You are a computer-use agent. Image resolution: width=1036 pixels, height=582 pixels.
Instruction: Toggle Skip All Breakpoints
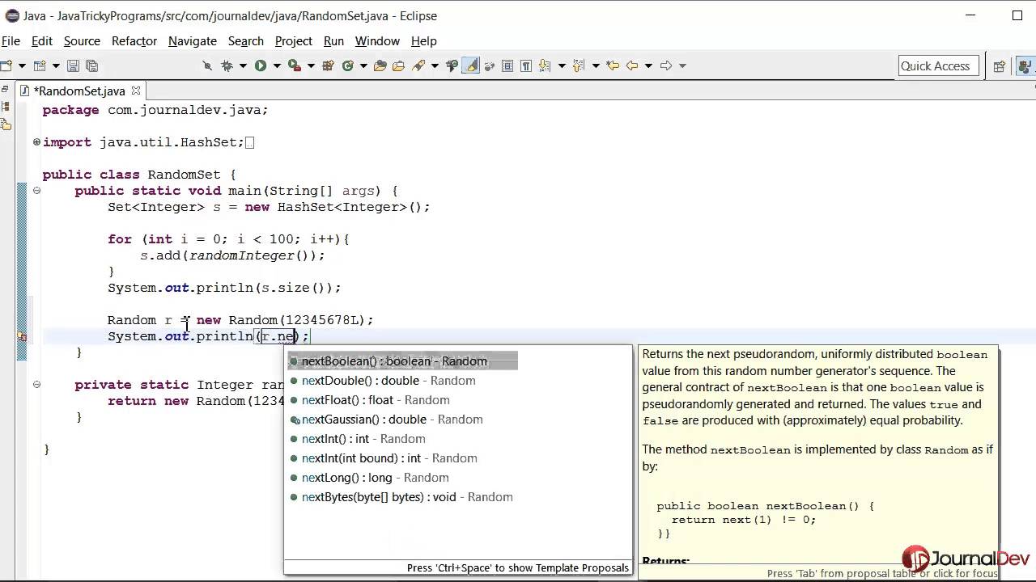(206, 65)
